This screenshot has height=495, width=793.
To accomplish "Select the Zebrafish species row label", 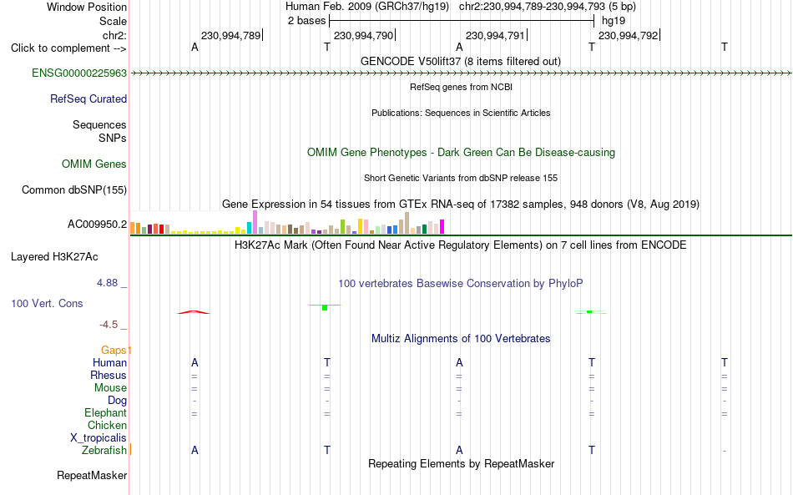I will click(104, 450).
